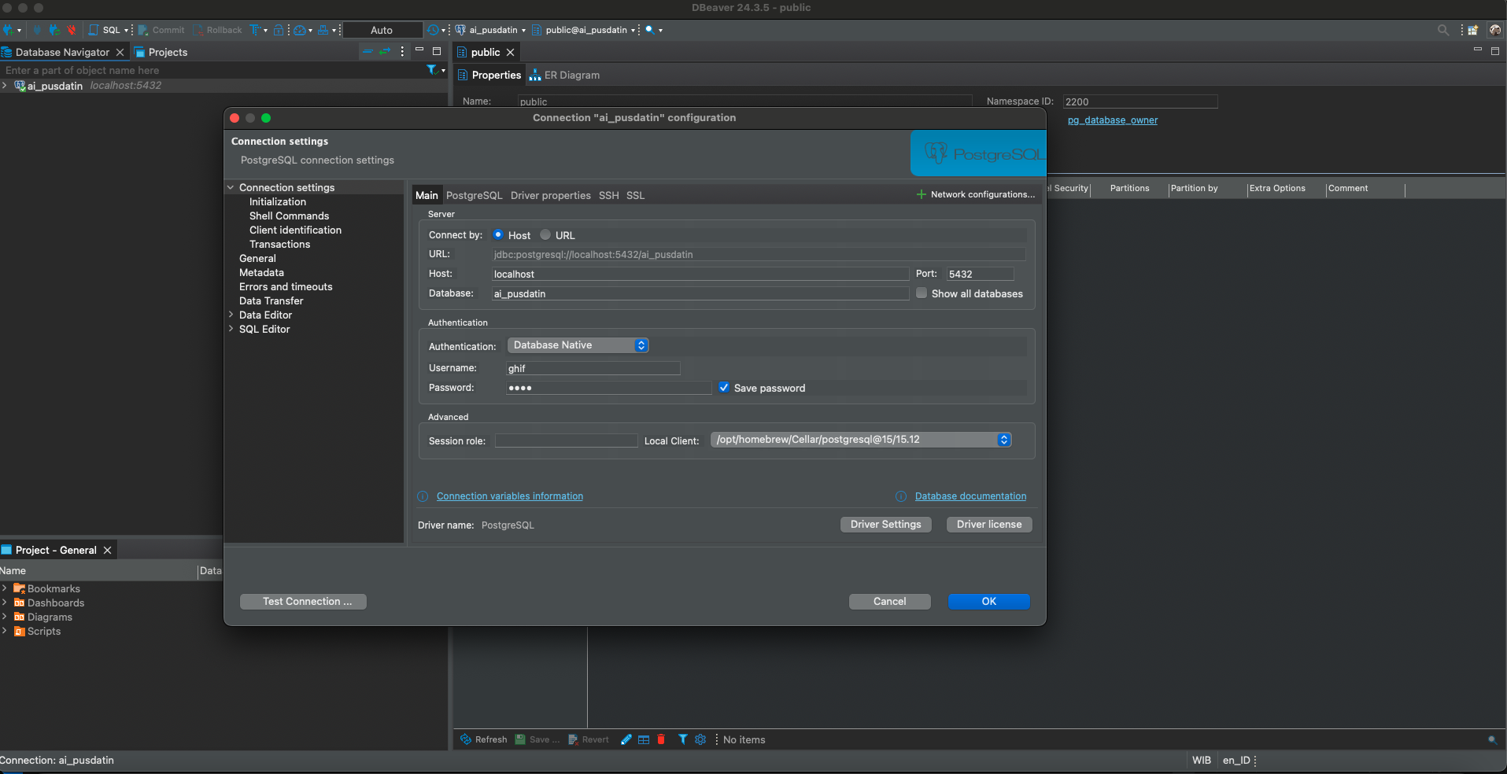Screen dimensions: 1507x774
Task: Click the Rollback toolbar button
Action: pos(218,30)
